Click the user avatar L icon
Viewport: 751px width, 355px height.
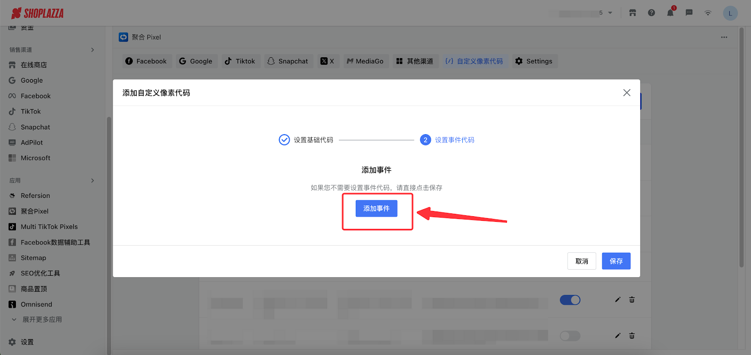tap(730, 13)
